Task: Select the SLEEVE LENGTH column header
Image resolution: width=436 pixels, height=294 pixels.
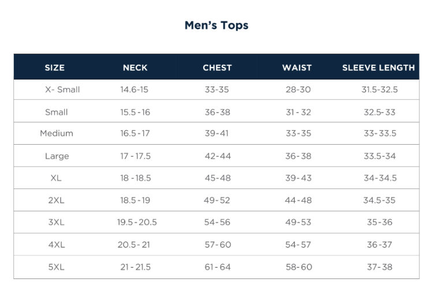Action: [378, 67]
